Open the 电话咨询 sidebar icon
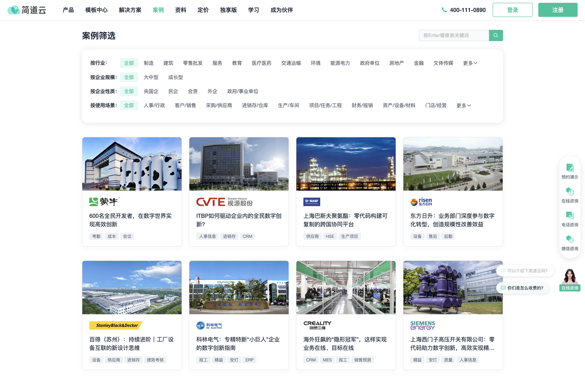 click(x=570, y=216)
